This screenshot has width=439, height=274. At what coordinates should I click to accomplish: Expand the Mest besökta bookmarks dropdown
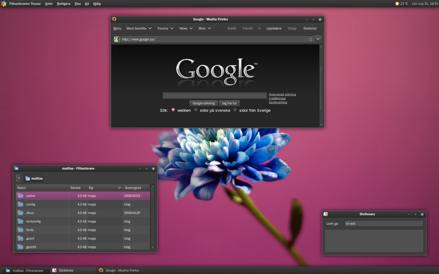[x=150, y=28]
